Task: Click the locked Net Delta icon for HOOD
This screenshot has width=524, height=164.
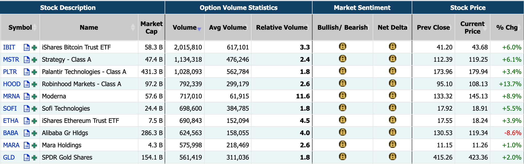Action: click(392, 83)
